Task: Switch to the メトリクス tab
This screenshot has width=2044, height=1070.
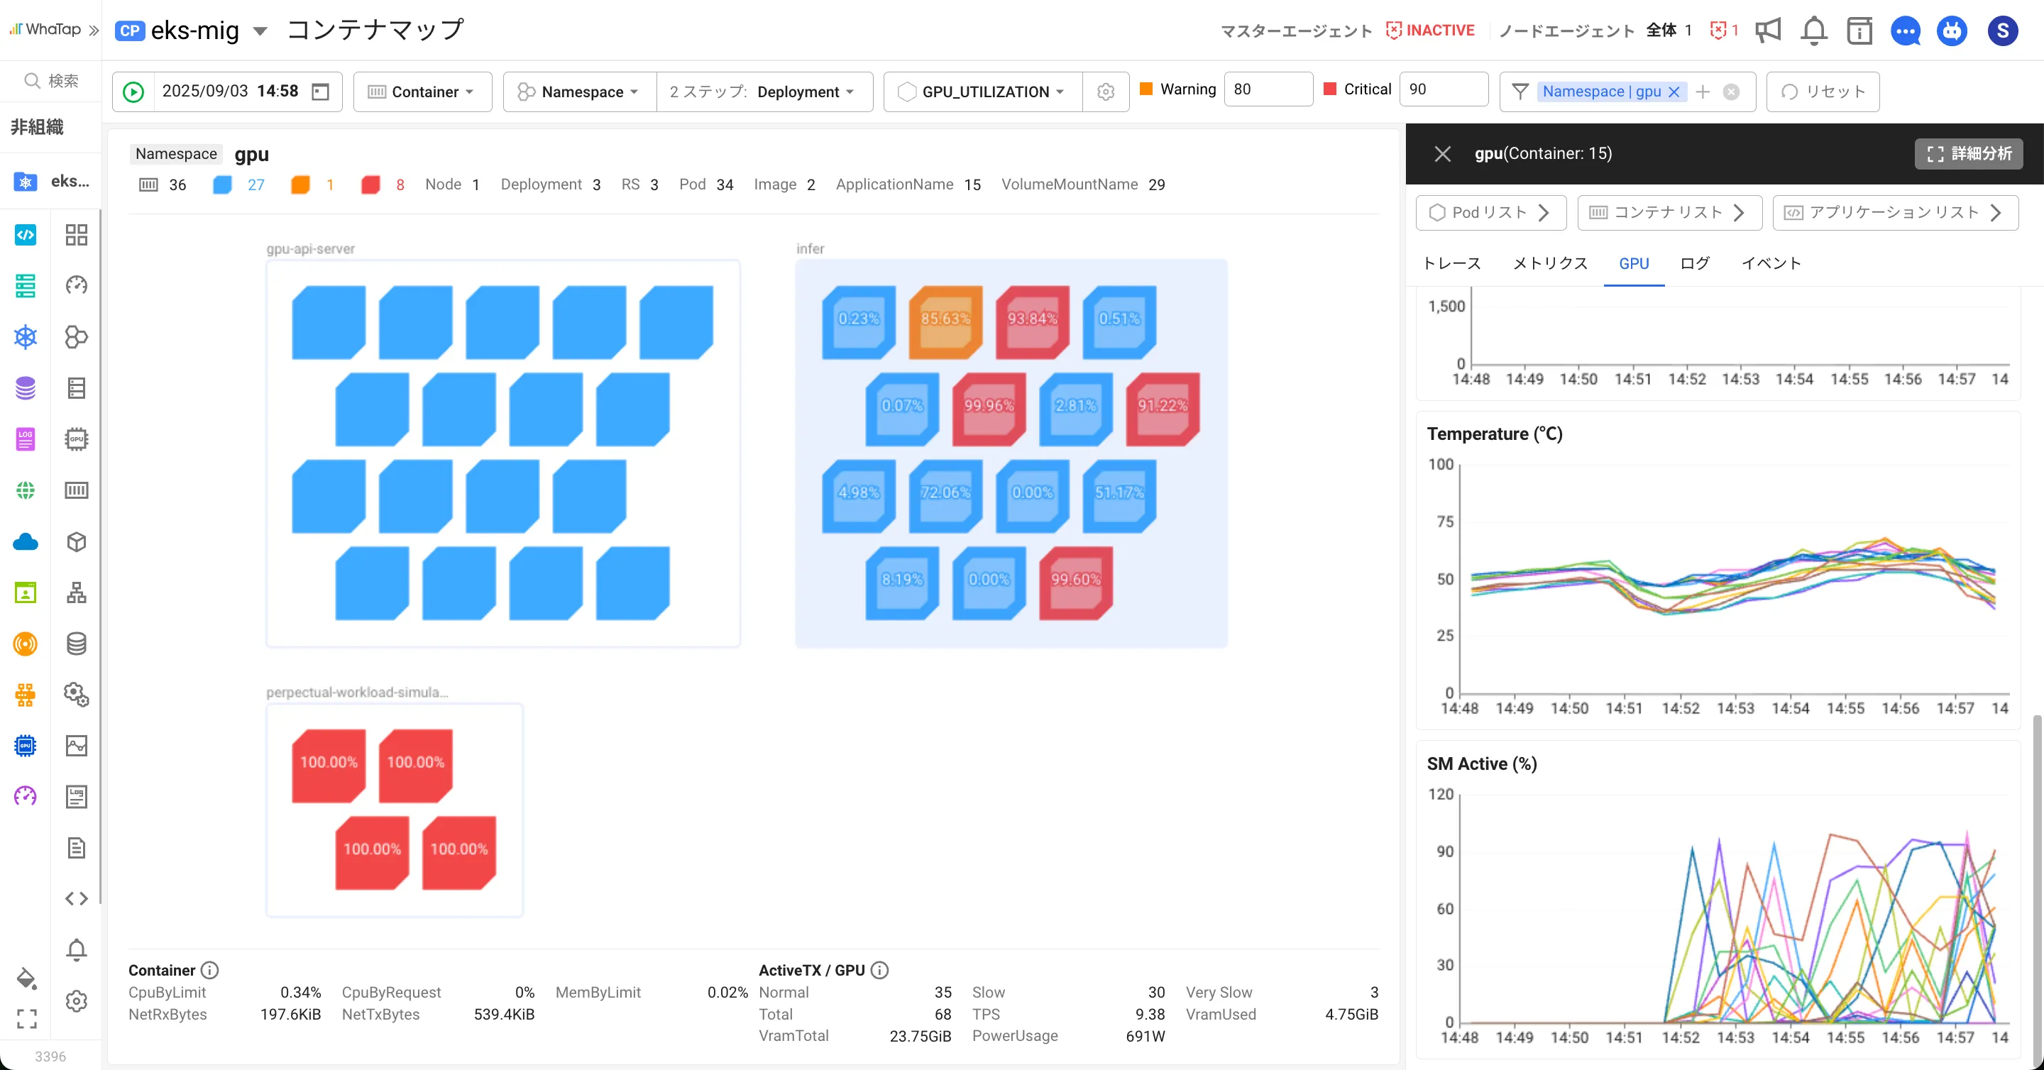Action: click(1549, 263)
